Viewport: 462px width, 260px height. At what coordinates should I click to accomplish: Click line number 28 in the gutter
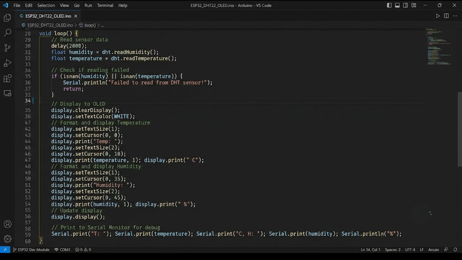click(28, 34)
